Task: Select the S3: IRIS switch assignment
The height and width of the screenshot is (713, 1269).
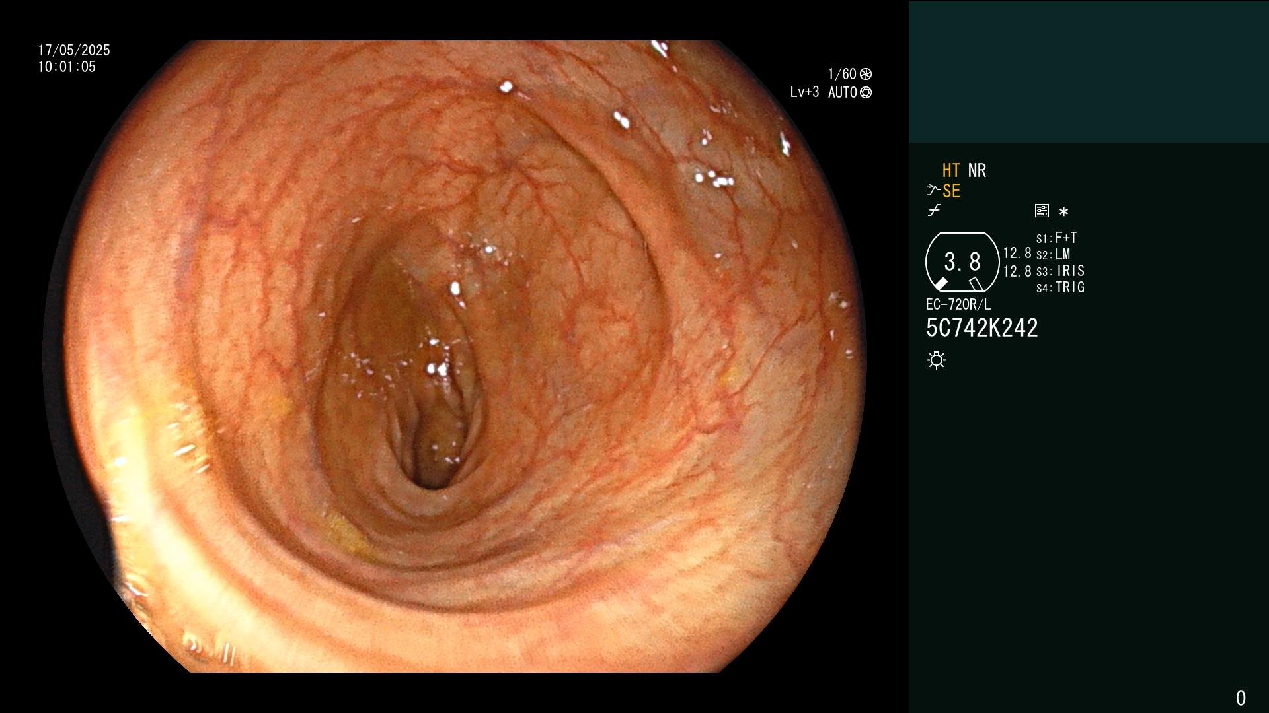Action: point(1060,271)
